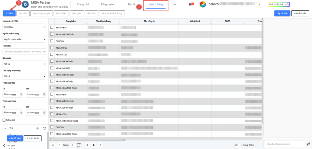Click the MISA AMIS Thuế TNCN cell
Screen dimensions: 312x149
71,121
